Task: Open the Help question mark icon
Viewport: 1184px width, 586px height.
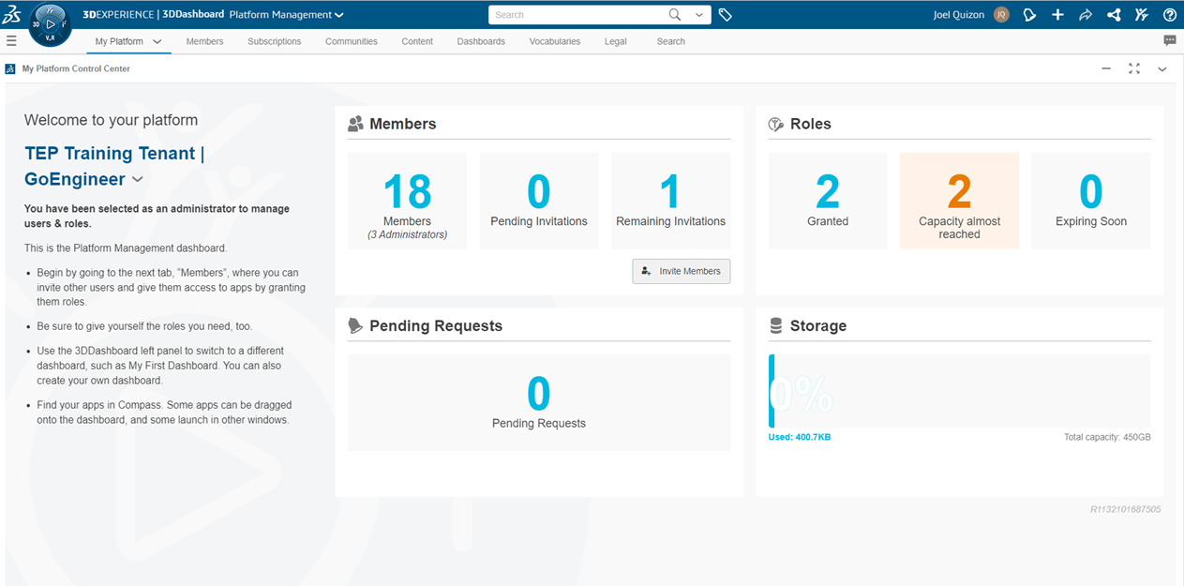Action: 1170,14
